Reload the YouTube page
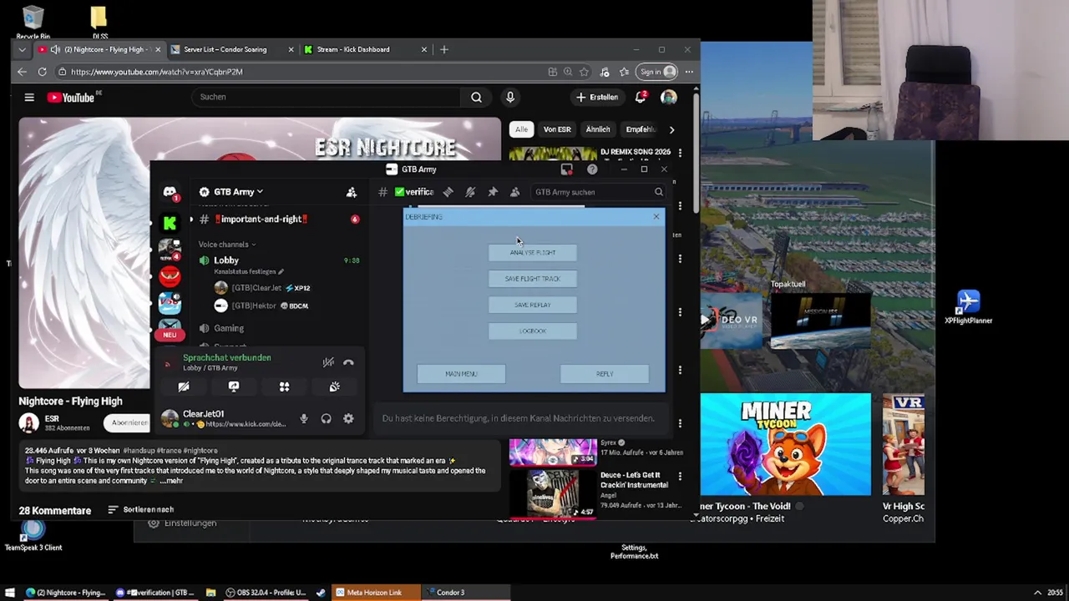The width and height of the screenshot is (1069, 601). pos(42,72)
